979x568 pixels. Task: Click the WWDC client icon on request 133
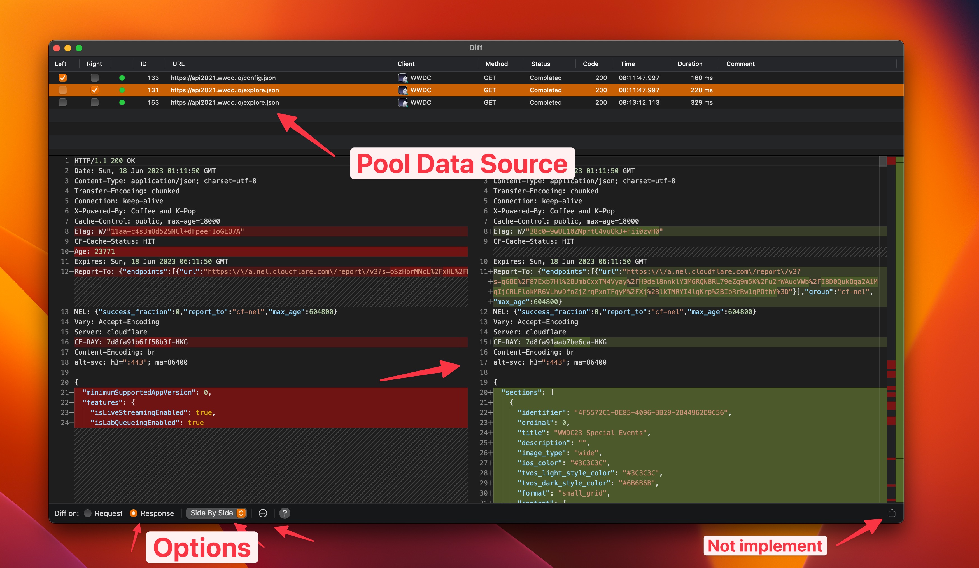[x=403, y=78]
